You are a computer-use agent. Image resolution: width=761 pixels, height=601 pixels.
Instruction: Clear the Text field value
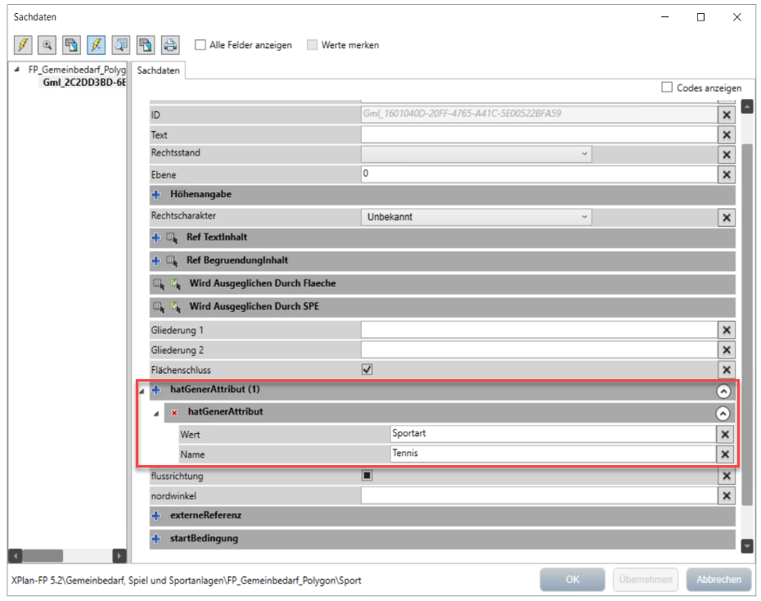(x=727, y=135)
